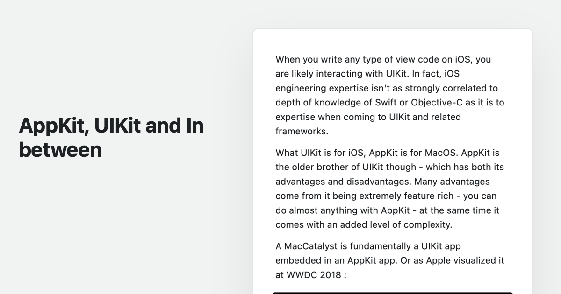Click the line ending "frameworks."
Viewport: 561px width, 294px height.
(302, 131)
